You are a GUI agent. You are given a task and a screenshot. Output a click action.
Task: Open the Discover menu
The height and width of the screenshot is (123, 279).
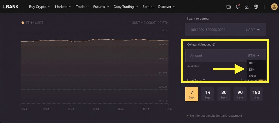[x=167, y=7]
